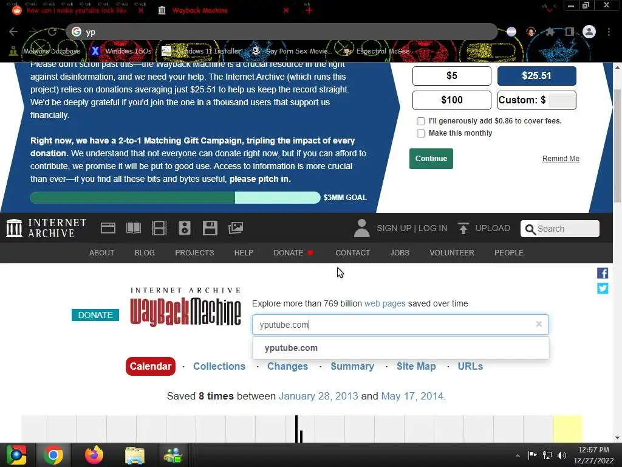Check 'Make this monthly' box
The image size is (622, 467).
(x=421, y=133)
